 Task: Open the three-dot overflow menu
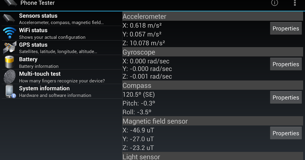click(x=295, y=3)
